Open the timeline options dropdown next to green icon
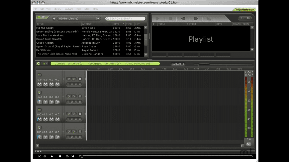289x162 pixels. coord(45,63)
